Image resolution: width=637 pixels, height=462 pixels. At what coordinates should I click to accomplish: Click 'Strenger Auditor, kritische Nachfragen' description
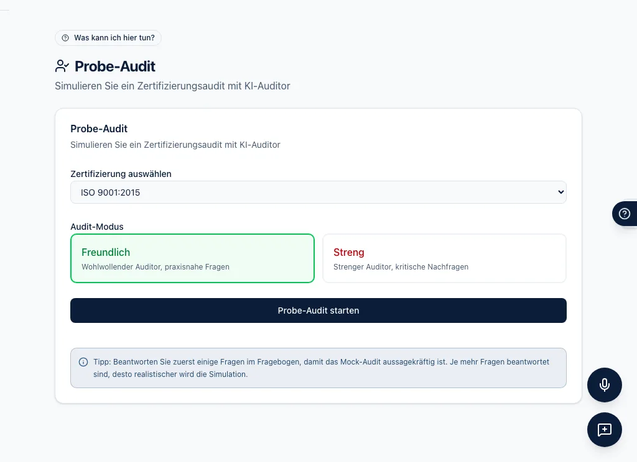pos(401,267)
